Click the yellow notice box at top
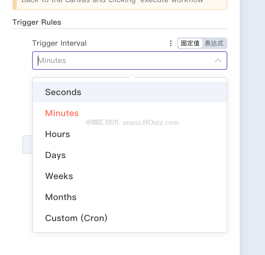Viewport: 265px width, 255px height. (120, 4)
